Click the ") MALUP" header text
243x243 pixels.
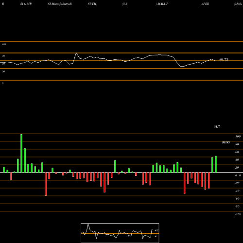[x=162, y=4]
